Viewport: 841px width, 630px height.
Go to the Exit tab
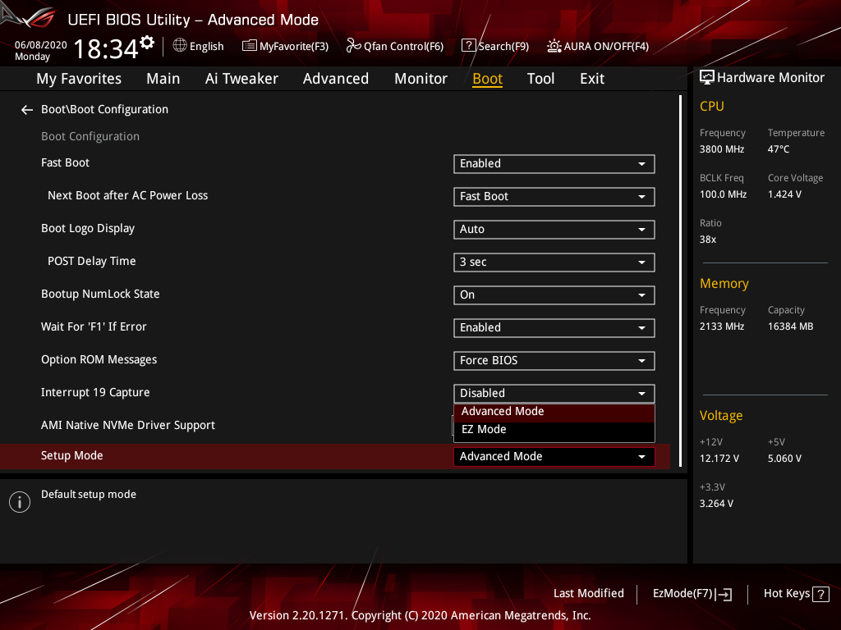coord(592,79)
